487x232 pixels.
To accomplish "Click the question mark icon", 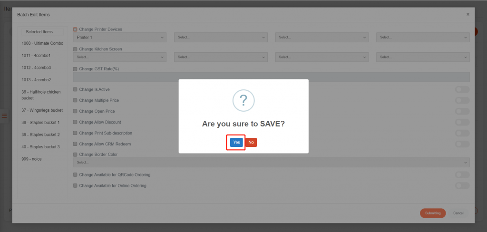I will click(243, 100).
